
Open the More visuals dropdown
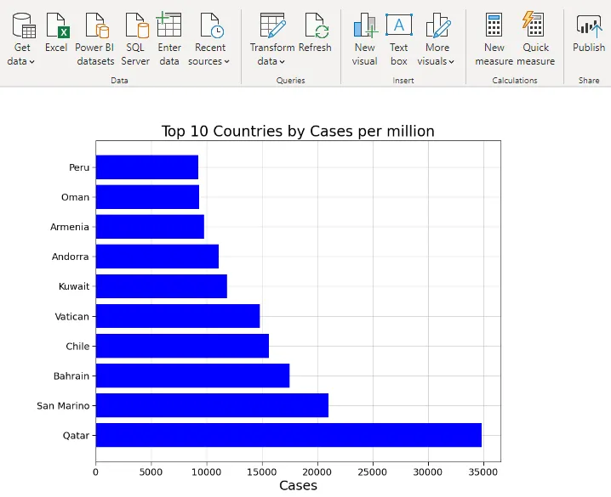pyautogui.click(x=437, y=61)
